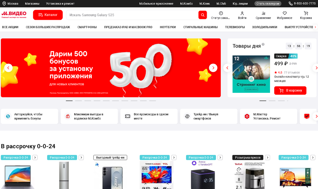The image size is (318, 189).
Task: Expand category menu with red right chevron
Action: 315,27
